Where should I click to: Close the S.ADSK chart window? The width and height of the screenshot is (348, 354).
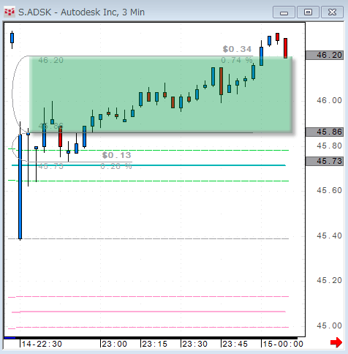332,12
